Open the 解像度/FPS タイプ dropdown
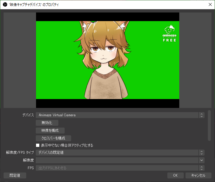Image resolution: width=215 pixels, height=182 pixels. point(120,153)
